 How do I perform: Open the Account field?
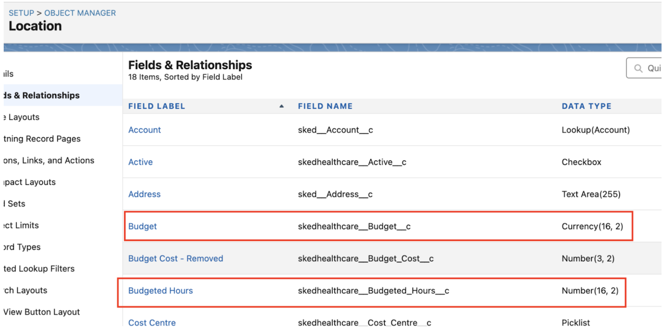point(144,130)
